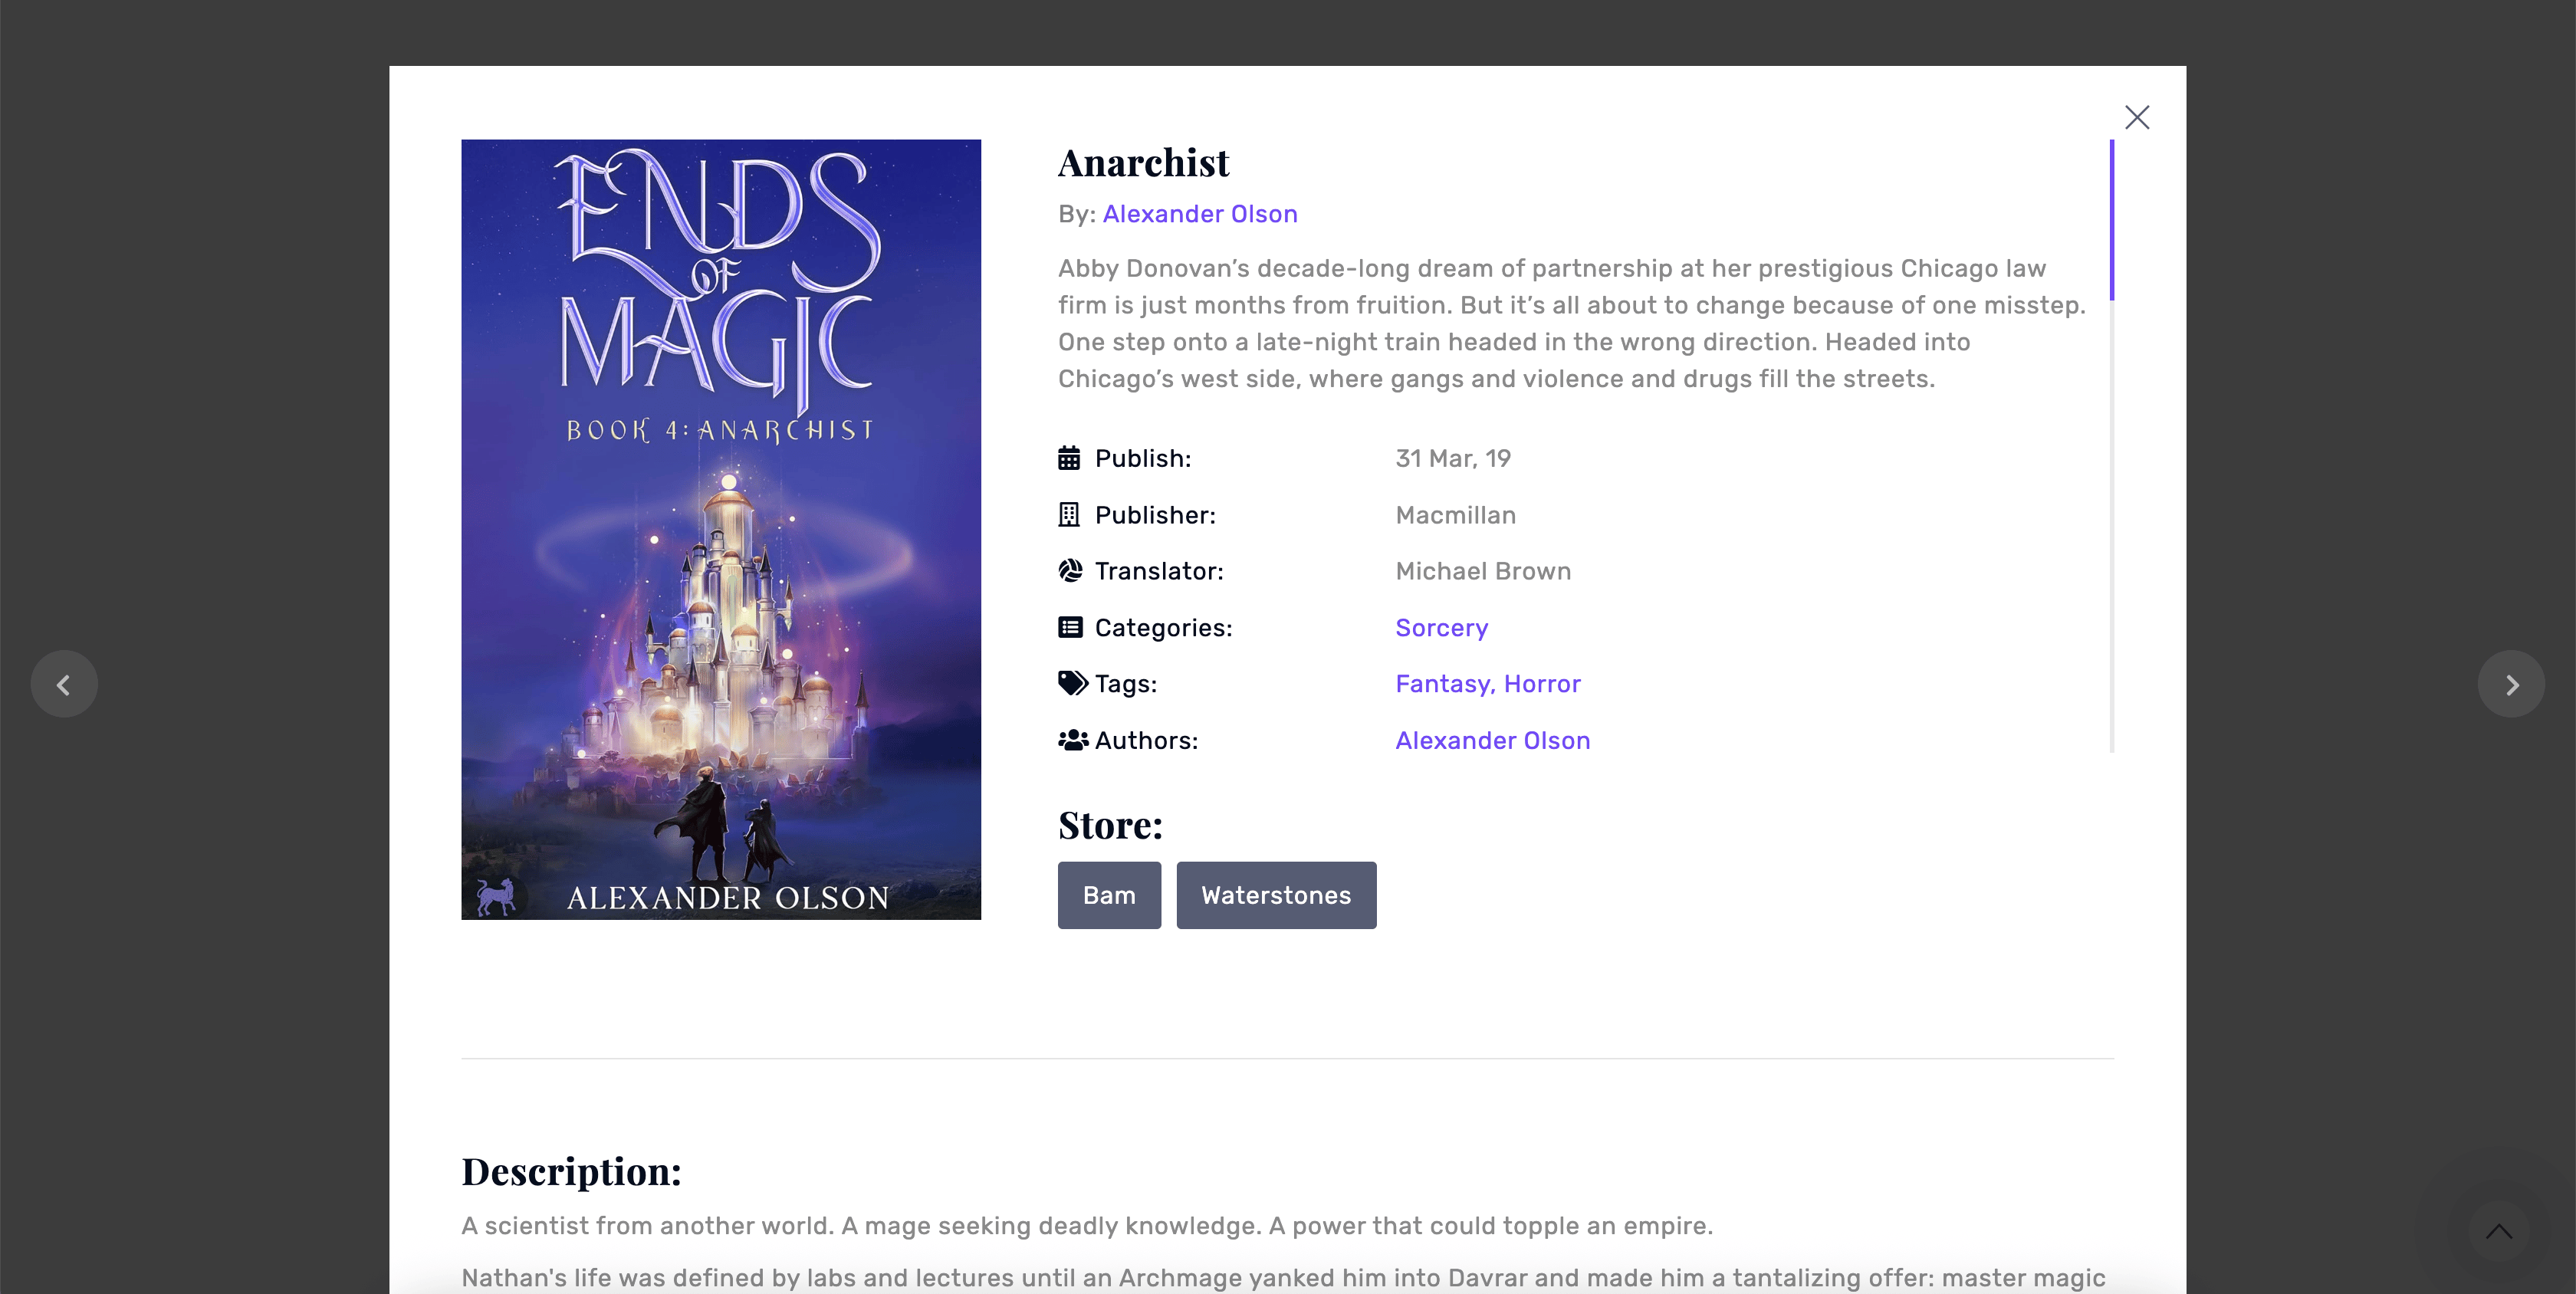
Task: Open Alexander Olson link under title
Action: coord(1199,214)
